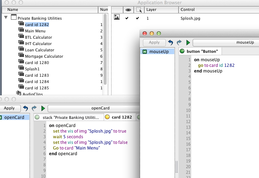259x178 pixels.
Task: Click the Mortgage Calculator card icon
Action: [x=21, y=56]
